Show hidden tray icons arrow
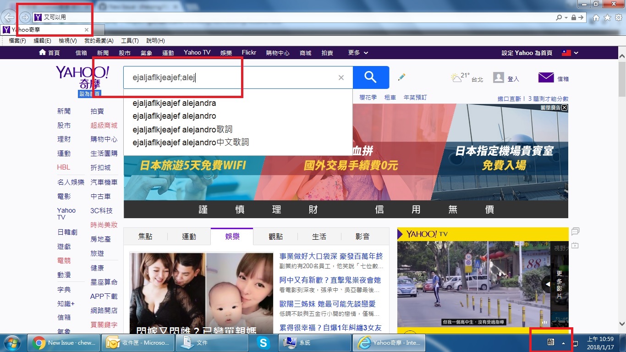 563,343
